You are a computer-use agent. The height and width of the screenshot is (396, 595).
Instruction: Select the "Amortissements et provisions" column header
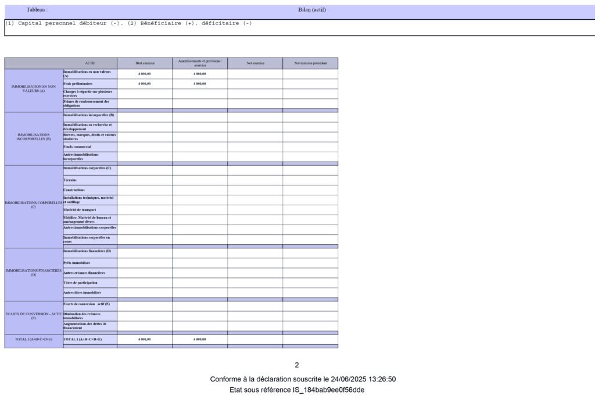pos(199,63)
